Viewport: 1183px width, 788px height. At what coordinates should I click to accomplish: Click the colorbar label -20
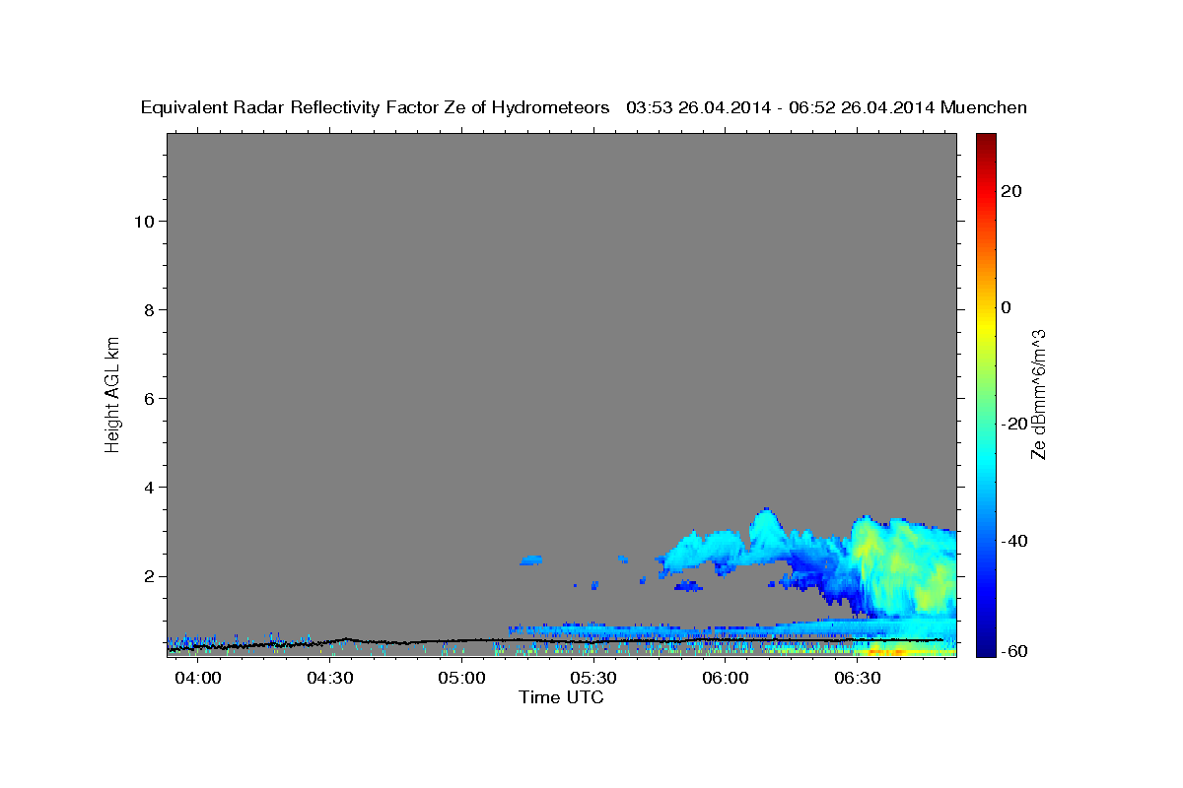click(1013, 424)
